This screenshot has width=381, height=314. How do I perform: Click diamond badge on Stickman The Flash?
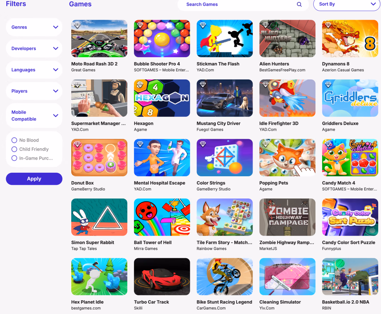click(202, 25)
